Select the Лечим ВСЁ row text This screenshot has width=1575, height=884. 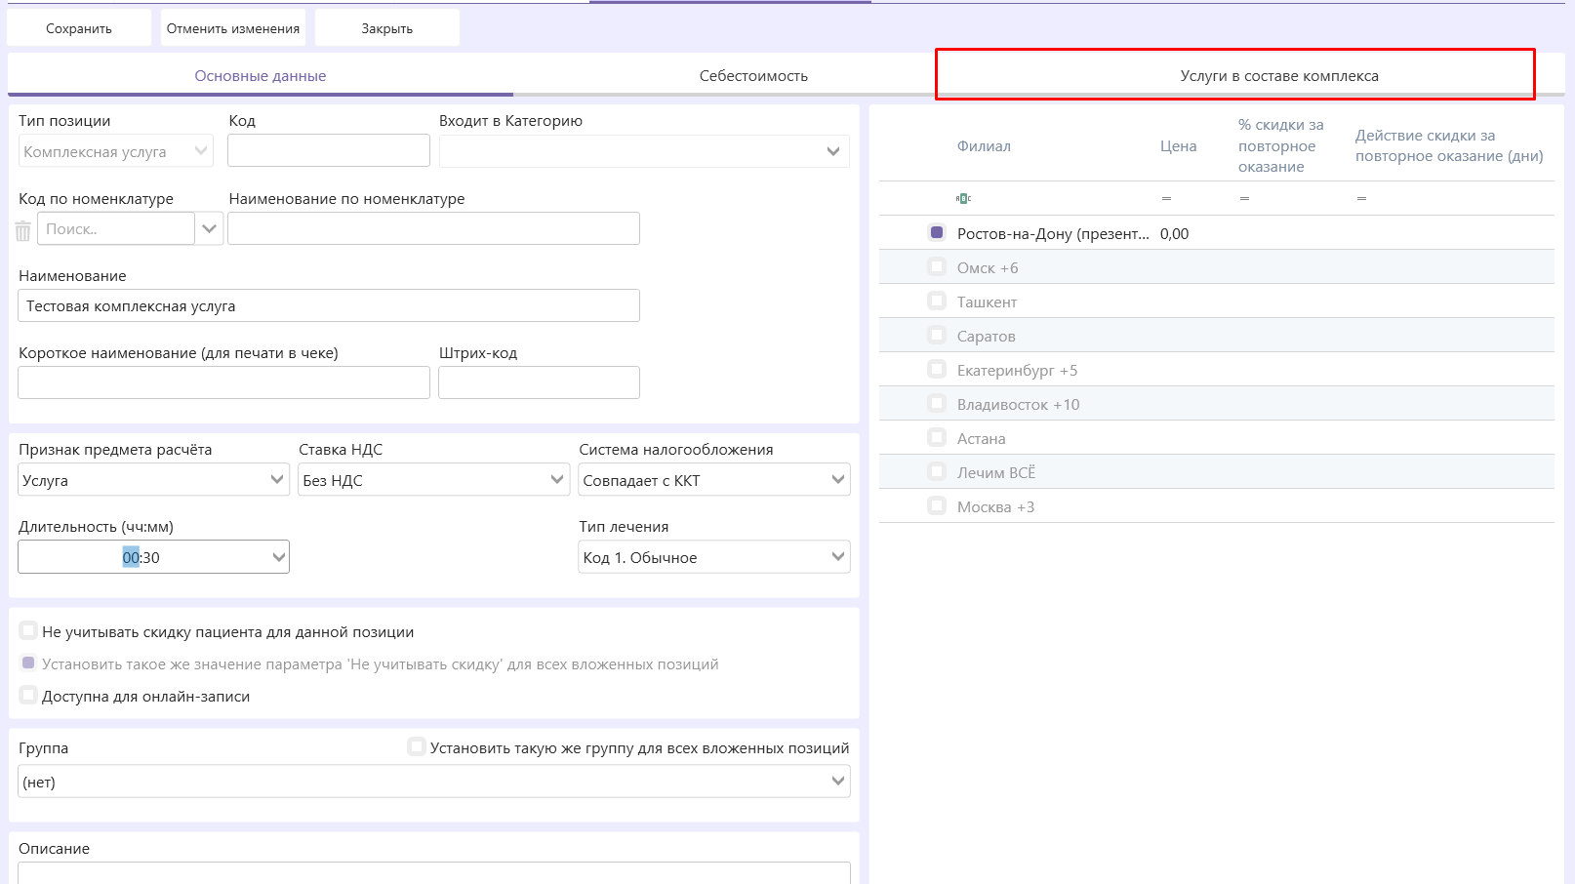[x=996, y=472]
